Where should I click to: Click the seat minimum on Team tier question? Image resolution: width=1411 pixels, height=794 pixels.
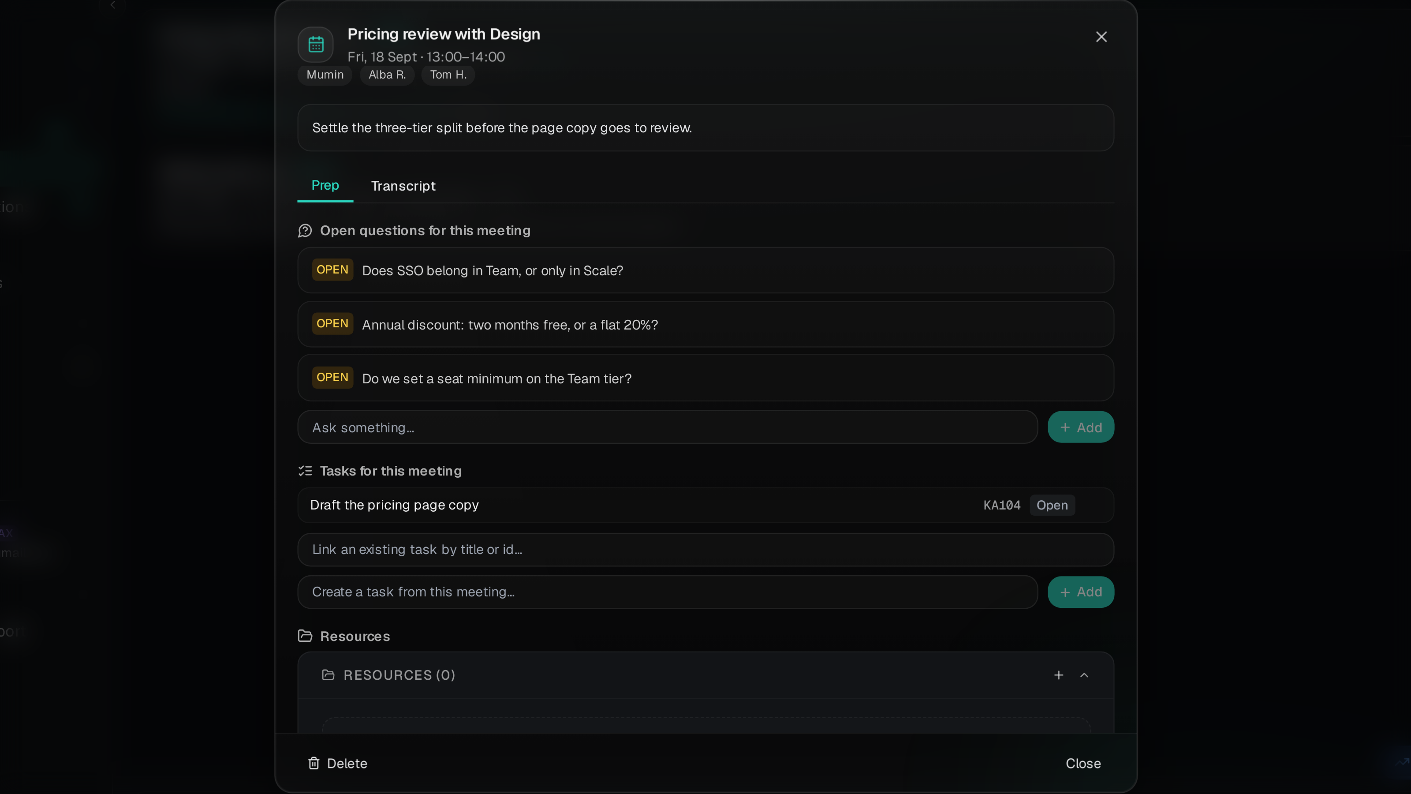pos(496,378)
